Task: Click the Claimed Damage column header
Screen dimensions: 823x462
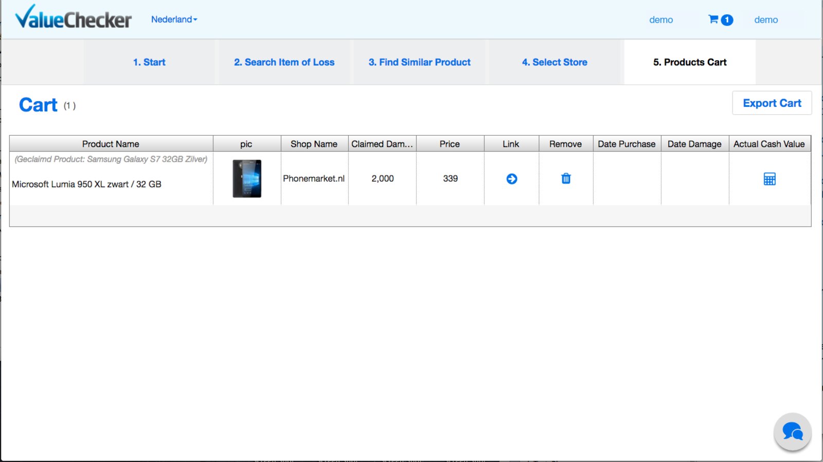Action: tap(382, 144)
